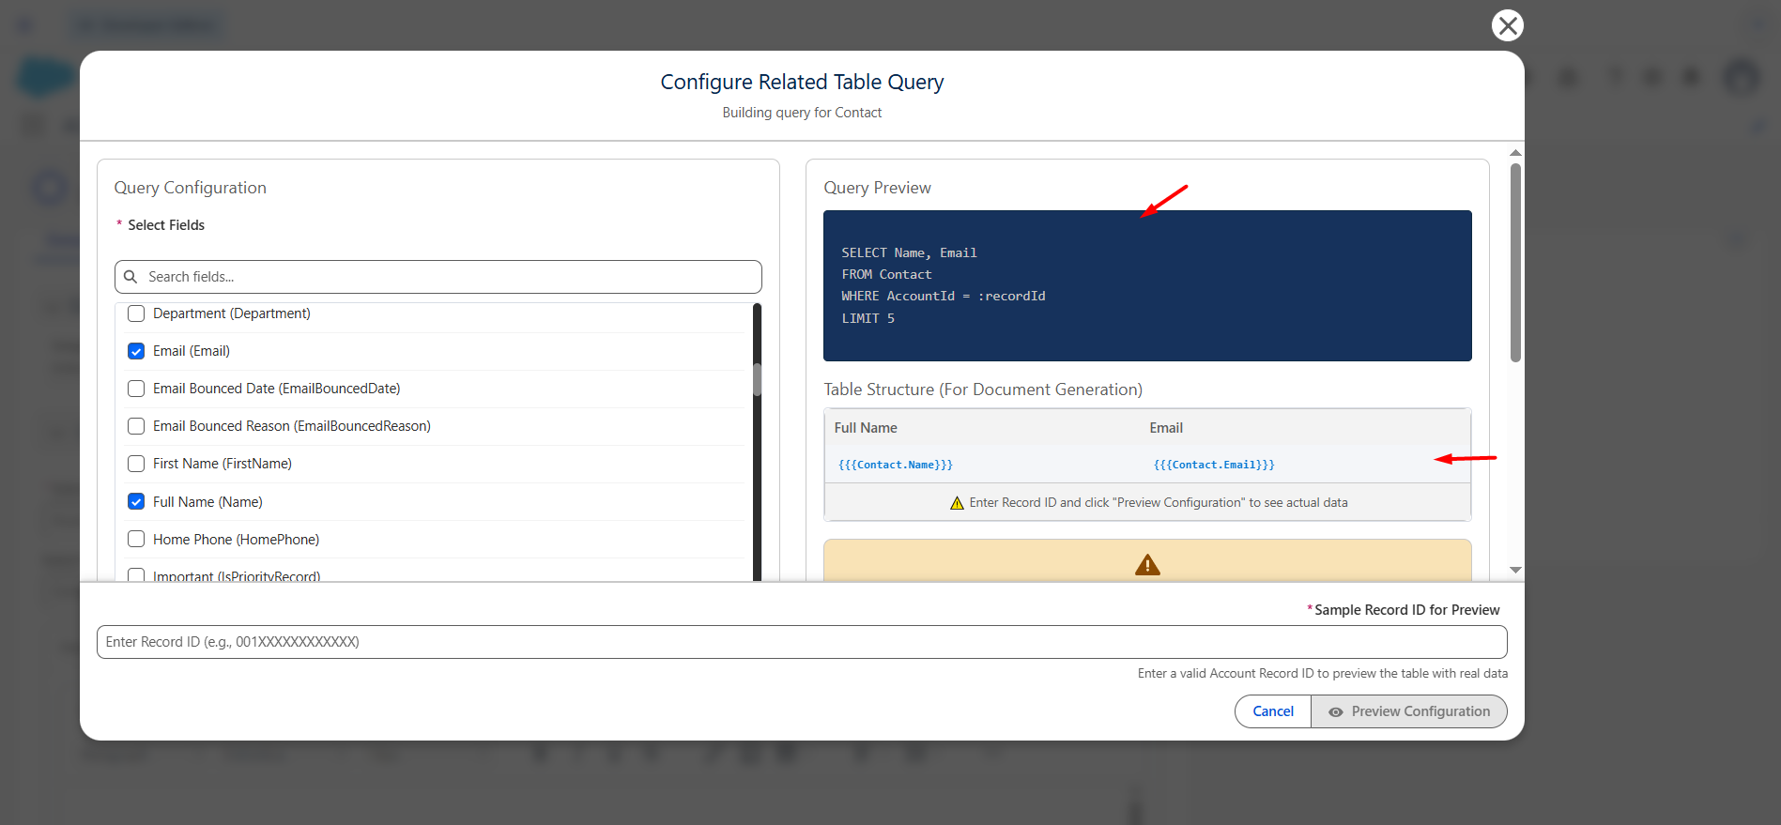
Task: Close the Configure Related Table Query modal
Action: click(1507, 25)
